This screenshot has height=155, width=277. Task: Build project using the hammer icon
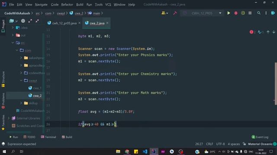point(175,13)
